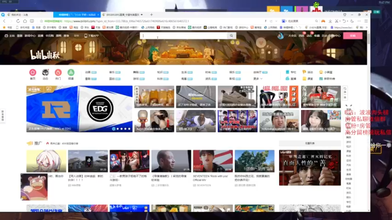392x220 pixels.
Task: Click the pink 投稿 upload button
Action: [x=353, y=36]
